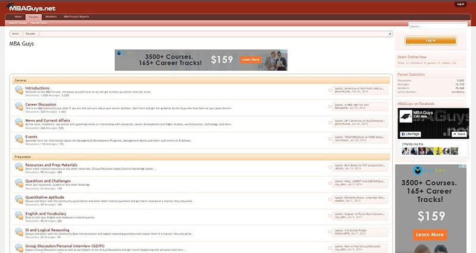Screen dimensions: 476x253
Task: Click the RSS feed icon in Events row
Action: click(330, 139)
